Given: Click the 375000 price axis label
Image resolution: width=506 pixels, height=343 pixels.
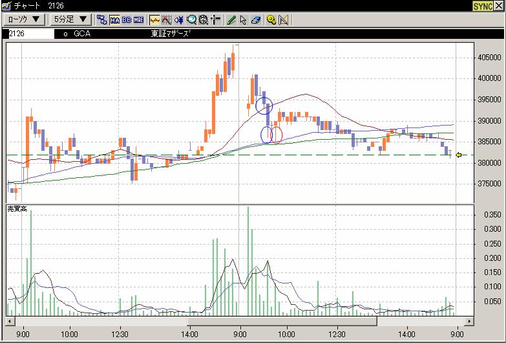Looking at the screenshot, I should click(x=489, y=184).
